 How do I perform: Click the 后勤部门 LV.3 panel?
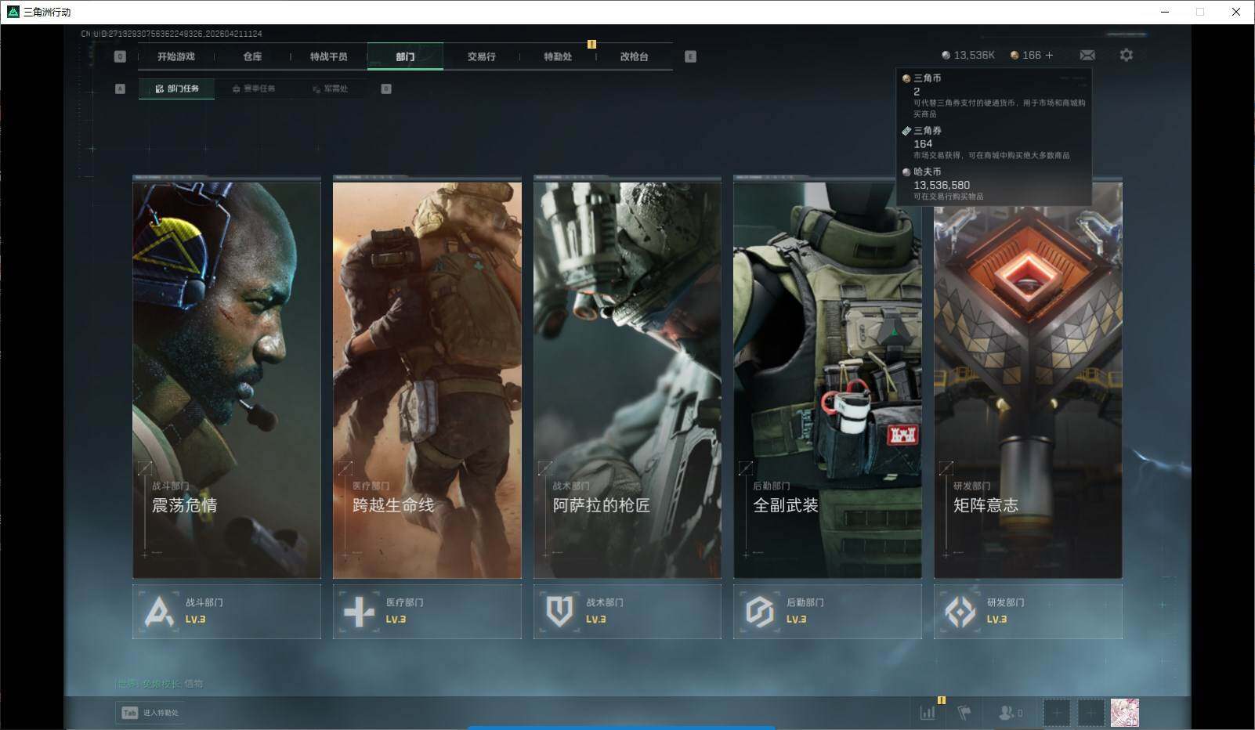(827, 611)
